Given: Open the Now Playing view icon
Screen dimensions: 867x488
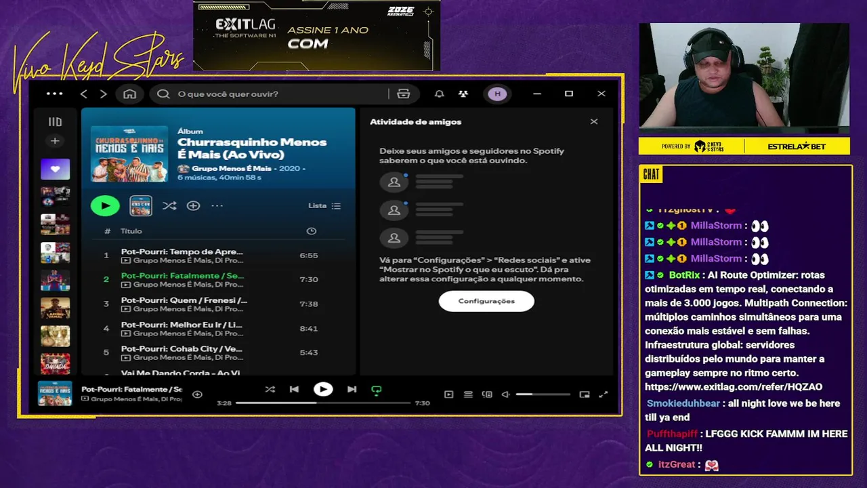Looking at the screenshot, I should coord(448,394).
